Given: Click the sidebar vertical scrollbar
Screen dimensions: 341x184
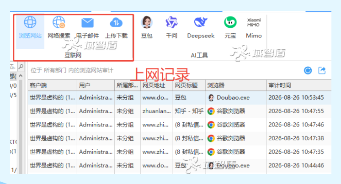Looking at the screenshot, I should coord(21,126).
